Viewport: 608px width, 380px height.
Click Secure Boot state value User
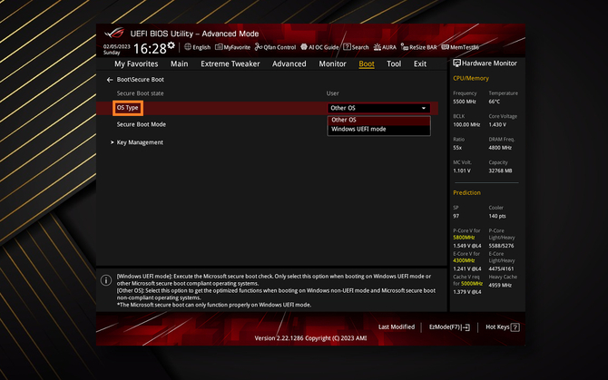click(x=333, y=93)
